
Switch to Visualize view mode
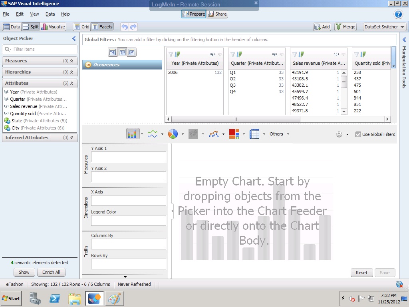click(53, 27)
